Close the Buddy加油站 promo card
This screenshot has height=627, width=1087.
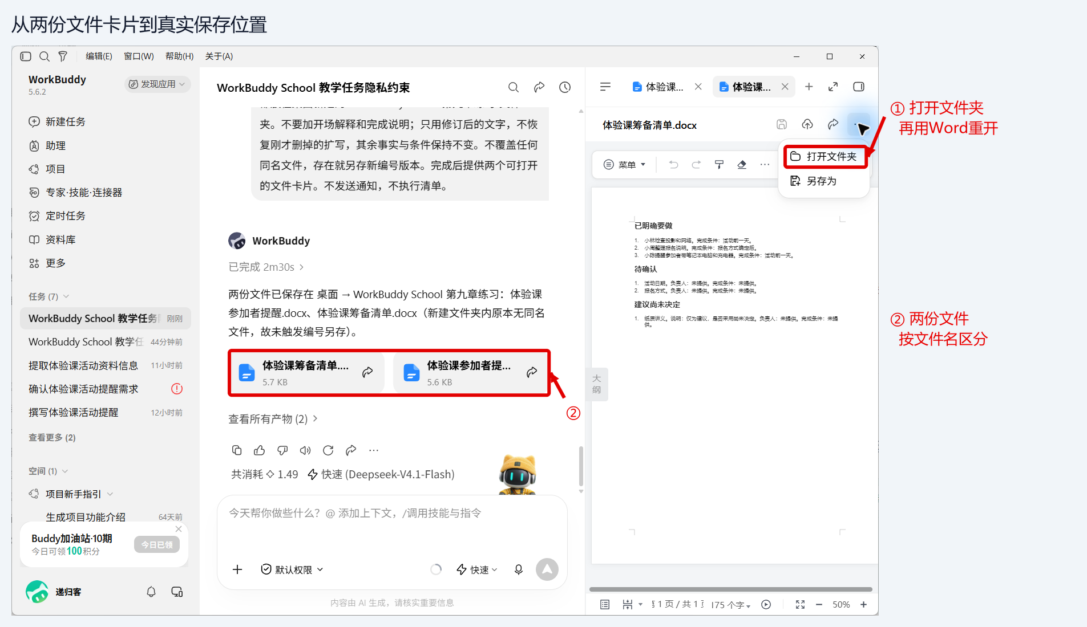[x=179, y=529]
